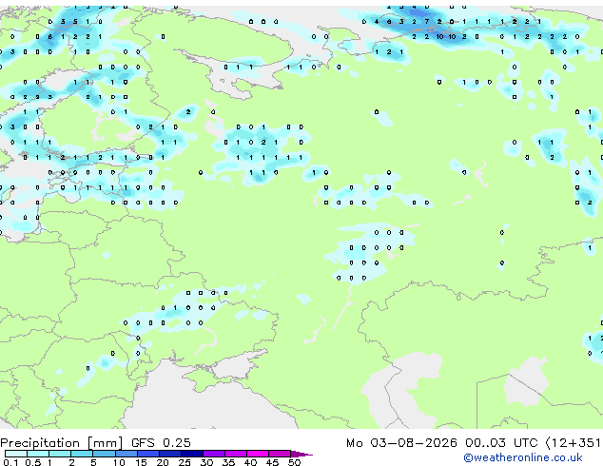The image size is (603, 466).
Task: Click the legend scale label "50"
Action: click(294, 462)
